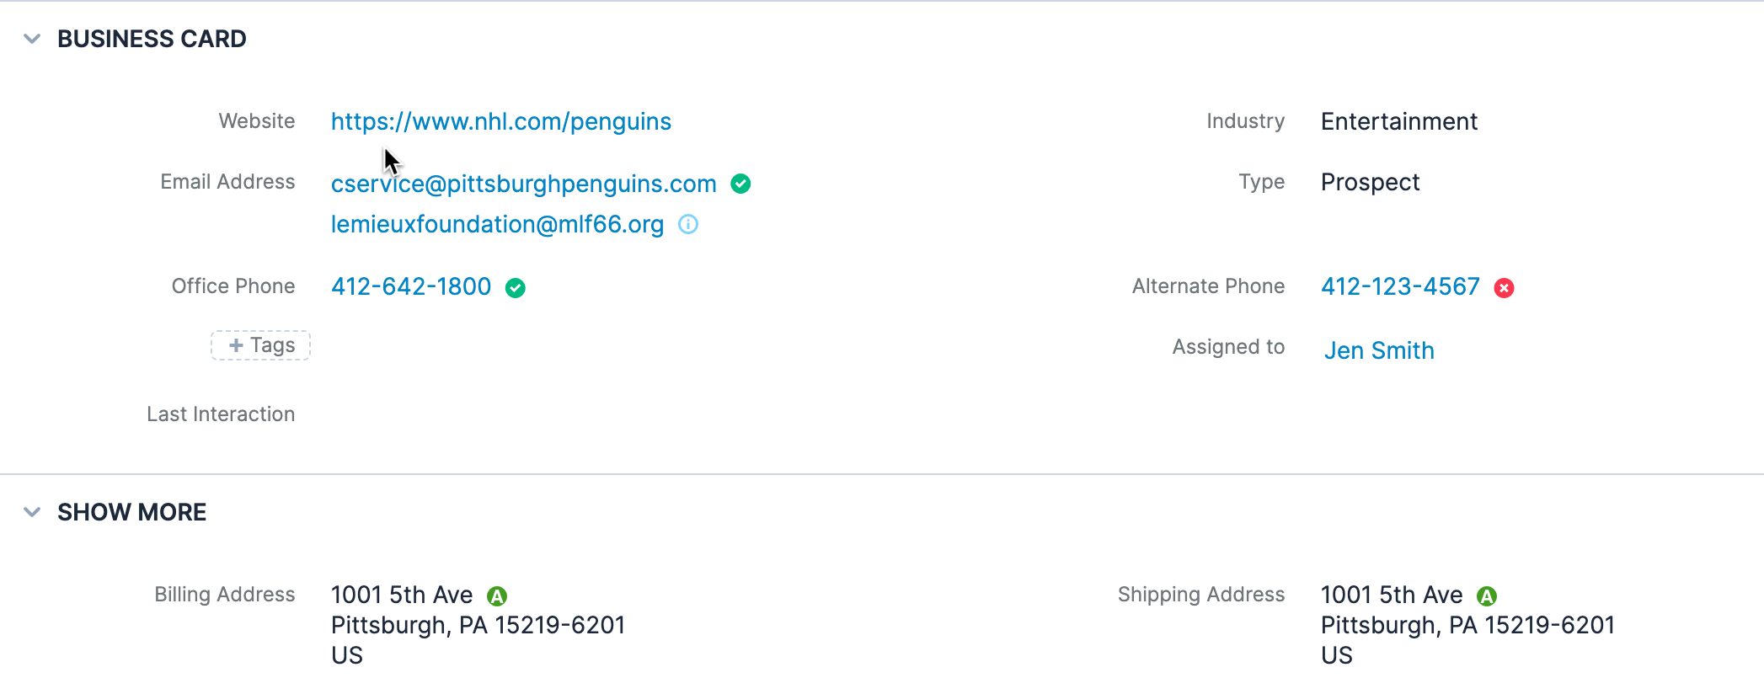The width and height of the screenshot is (1764, 694).
Task: Click the Shipping Address verified badge
Action: [1487, 596]
